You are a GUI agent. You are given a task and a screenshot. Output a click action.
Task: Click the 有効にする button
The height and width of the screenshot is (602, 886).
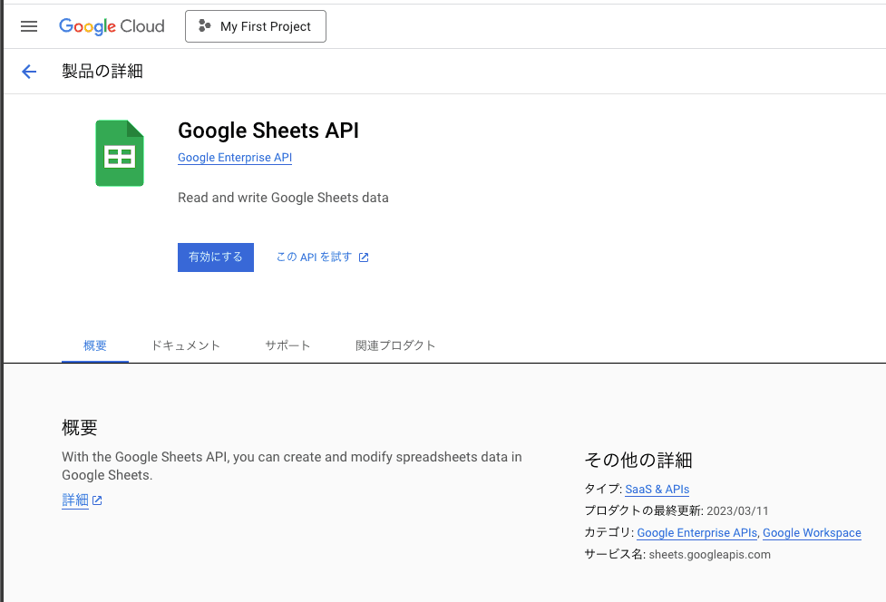coord(216,257)
